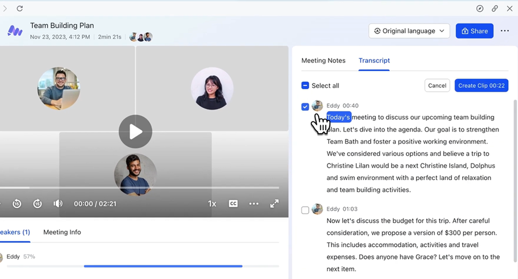Open video player more options ellipsis
The image size is (518, 279).
[x=254, y=204]
